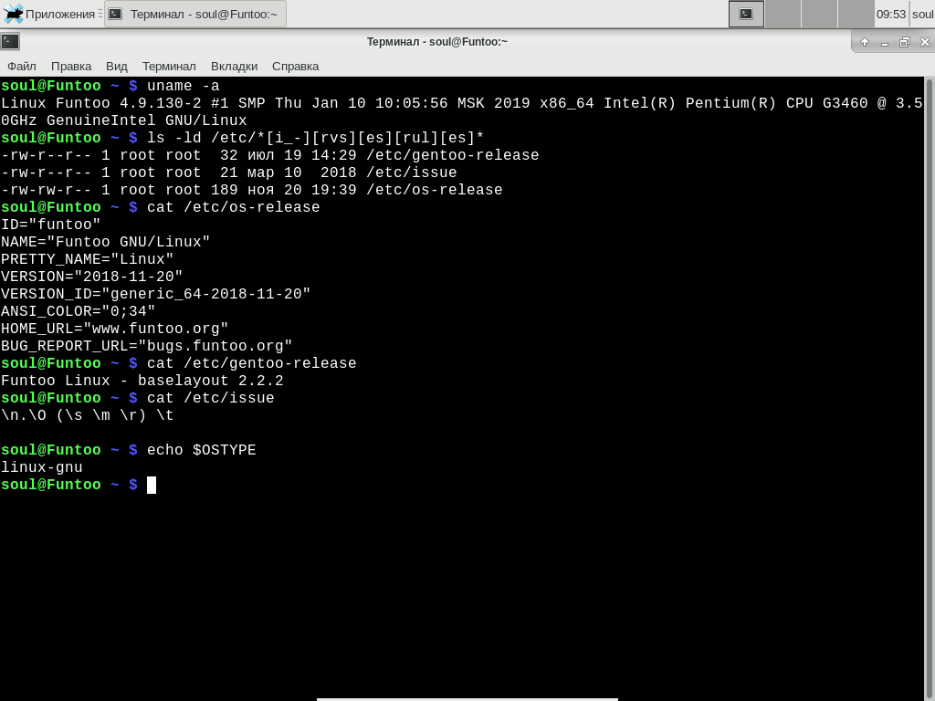Screen dimensions: 935x701
Task: Click the '/etc/issue' entry in ls output
Action: [x=412, y=173]
